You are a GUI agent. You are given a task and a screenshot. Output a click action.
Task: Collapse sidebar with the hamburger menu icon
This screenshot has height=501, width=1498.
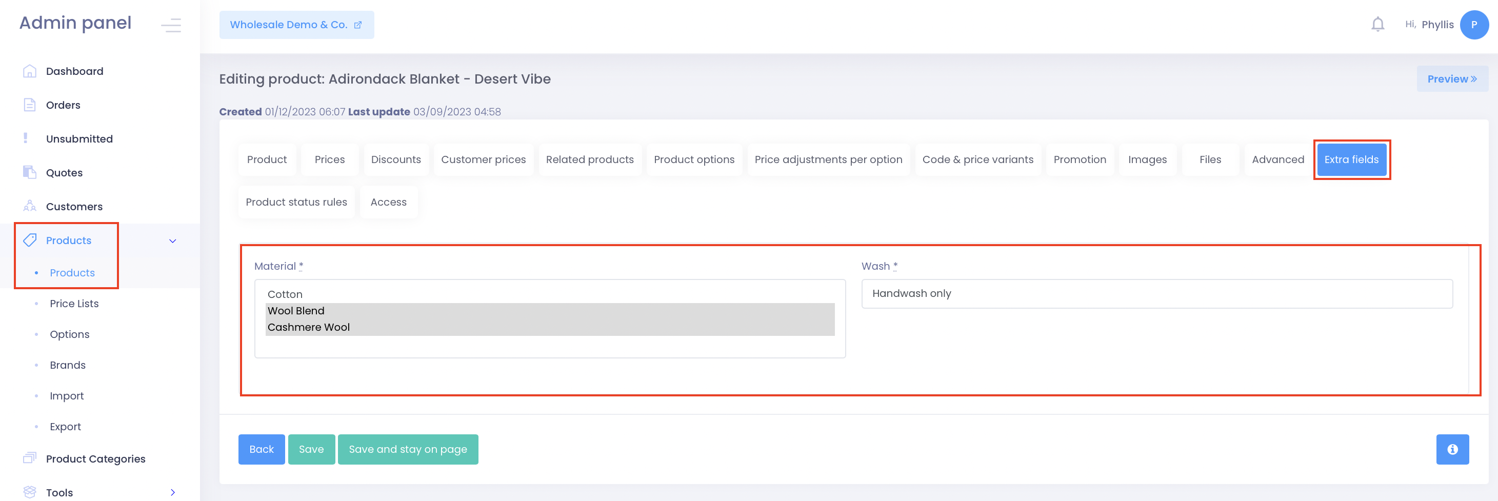(171, 25)
